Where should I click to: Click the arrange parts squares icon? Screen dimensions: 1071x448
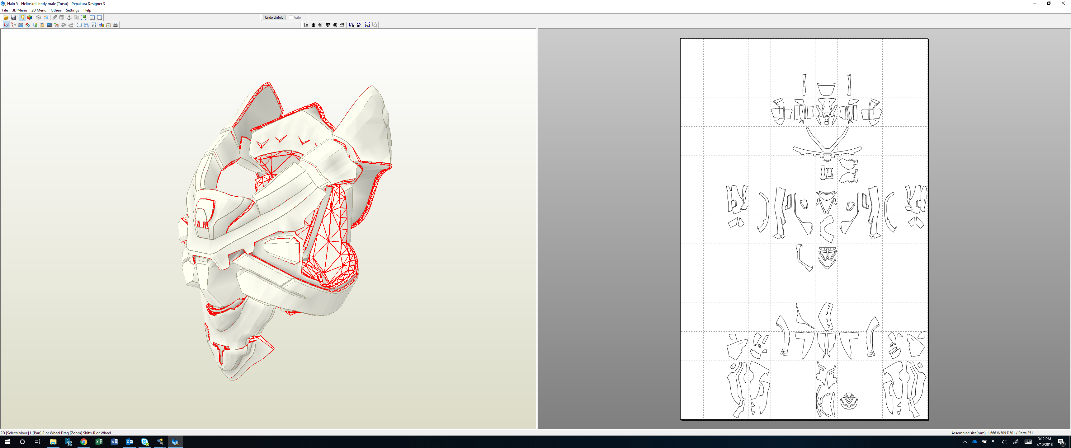[87, 25]
